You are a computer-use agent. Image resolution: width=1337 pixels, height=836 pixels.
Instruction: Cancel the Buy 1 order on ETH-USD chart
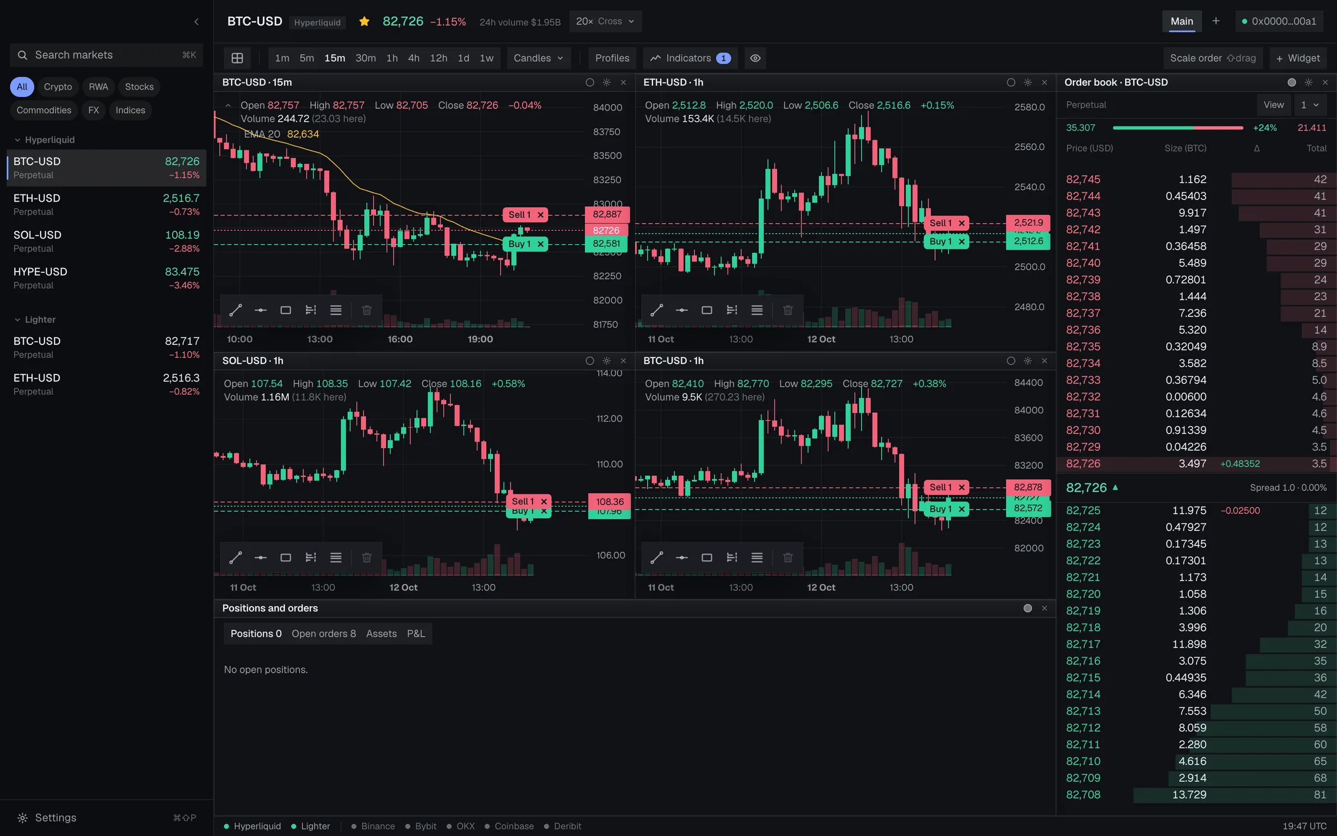[x=962, y=241]
